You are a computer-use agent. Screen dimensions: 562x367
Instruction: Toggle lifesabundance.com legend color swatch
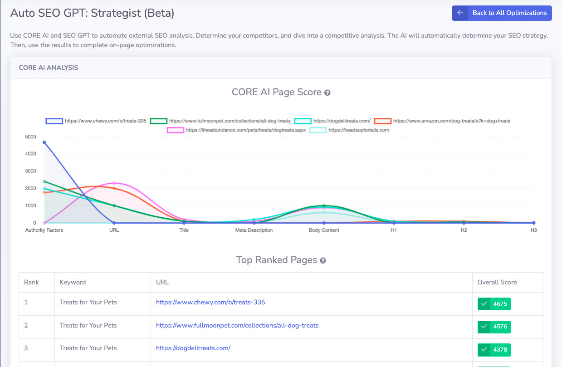point(175,130)
